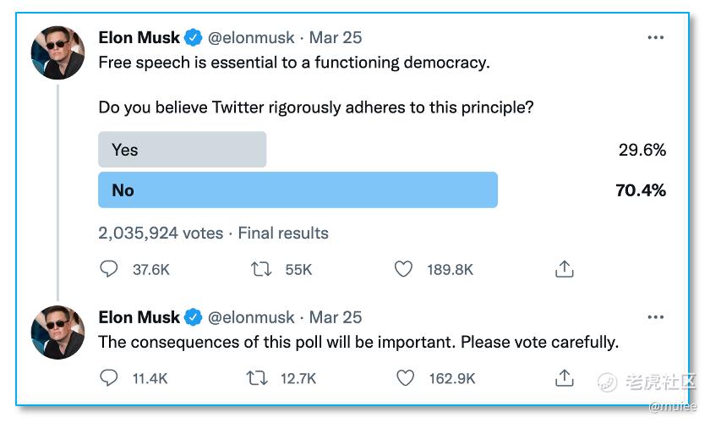Click the 2,035,924 votes count
710x423 pixels.
click(x=161, y=233)
